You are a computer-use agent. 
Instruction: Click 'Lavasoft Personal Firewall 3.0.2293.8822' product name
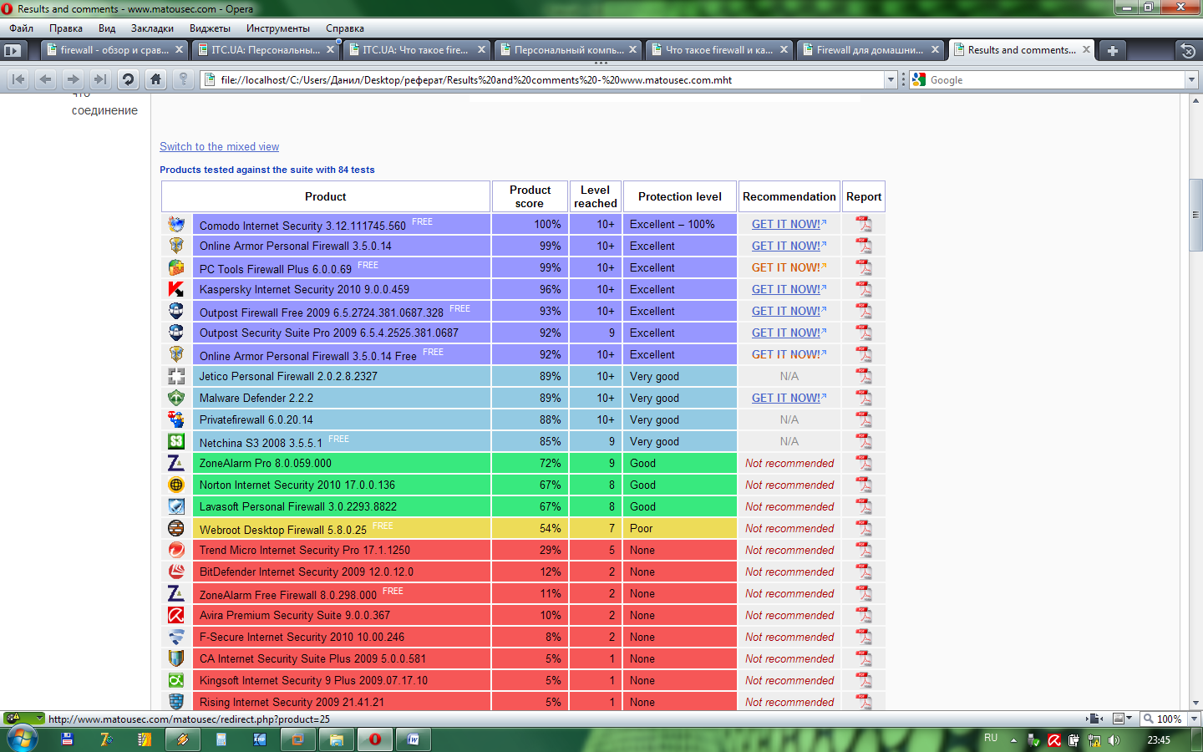[298, 506]
